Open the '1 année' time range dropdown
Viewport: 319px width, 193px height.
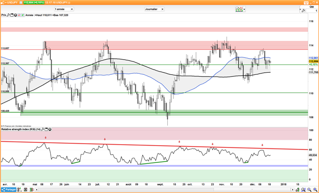point(64,9)
